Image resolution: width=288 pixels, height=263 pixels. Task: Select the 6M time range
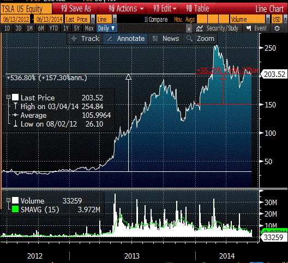(x=41, y=28)
